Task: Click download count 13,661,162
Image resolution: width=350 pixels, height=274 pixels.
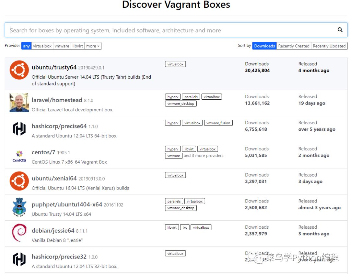Action: pos(257,103)
